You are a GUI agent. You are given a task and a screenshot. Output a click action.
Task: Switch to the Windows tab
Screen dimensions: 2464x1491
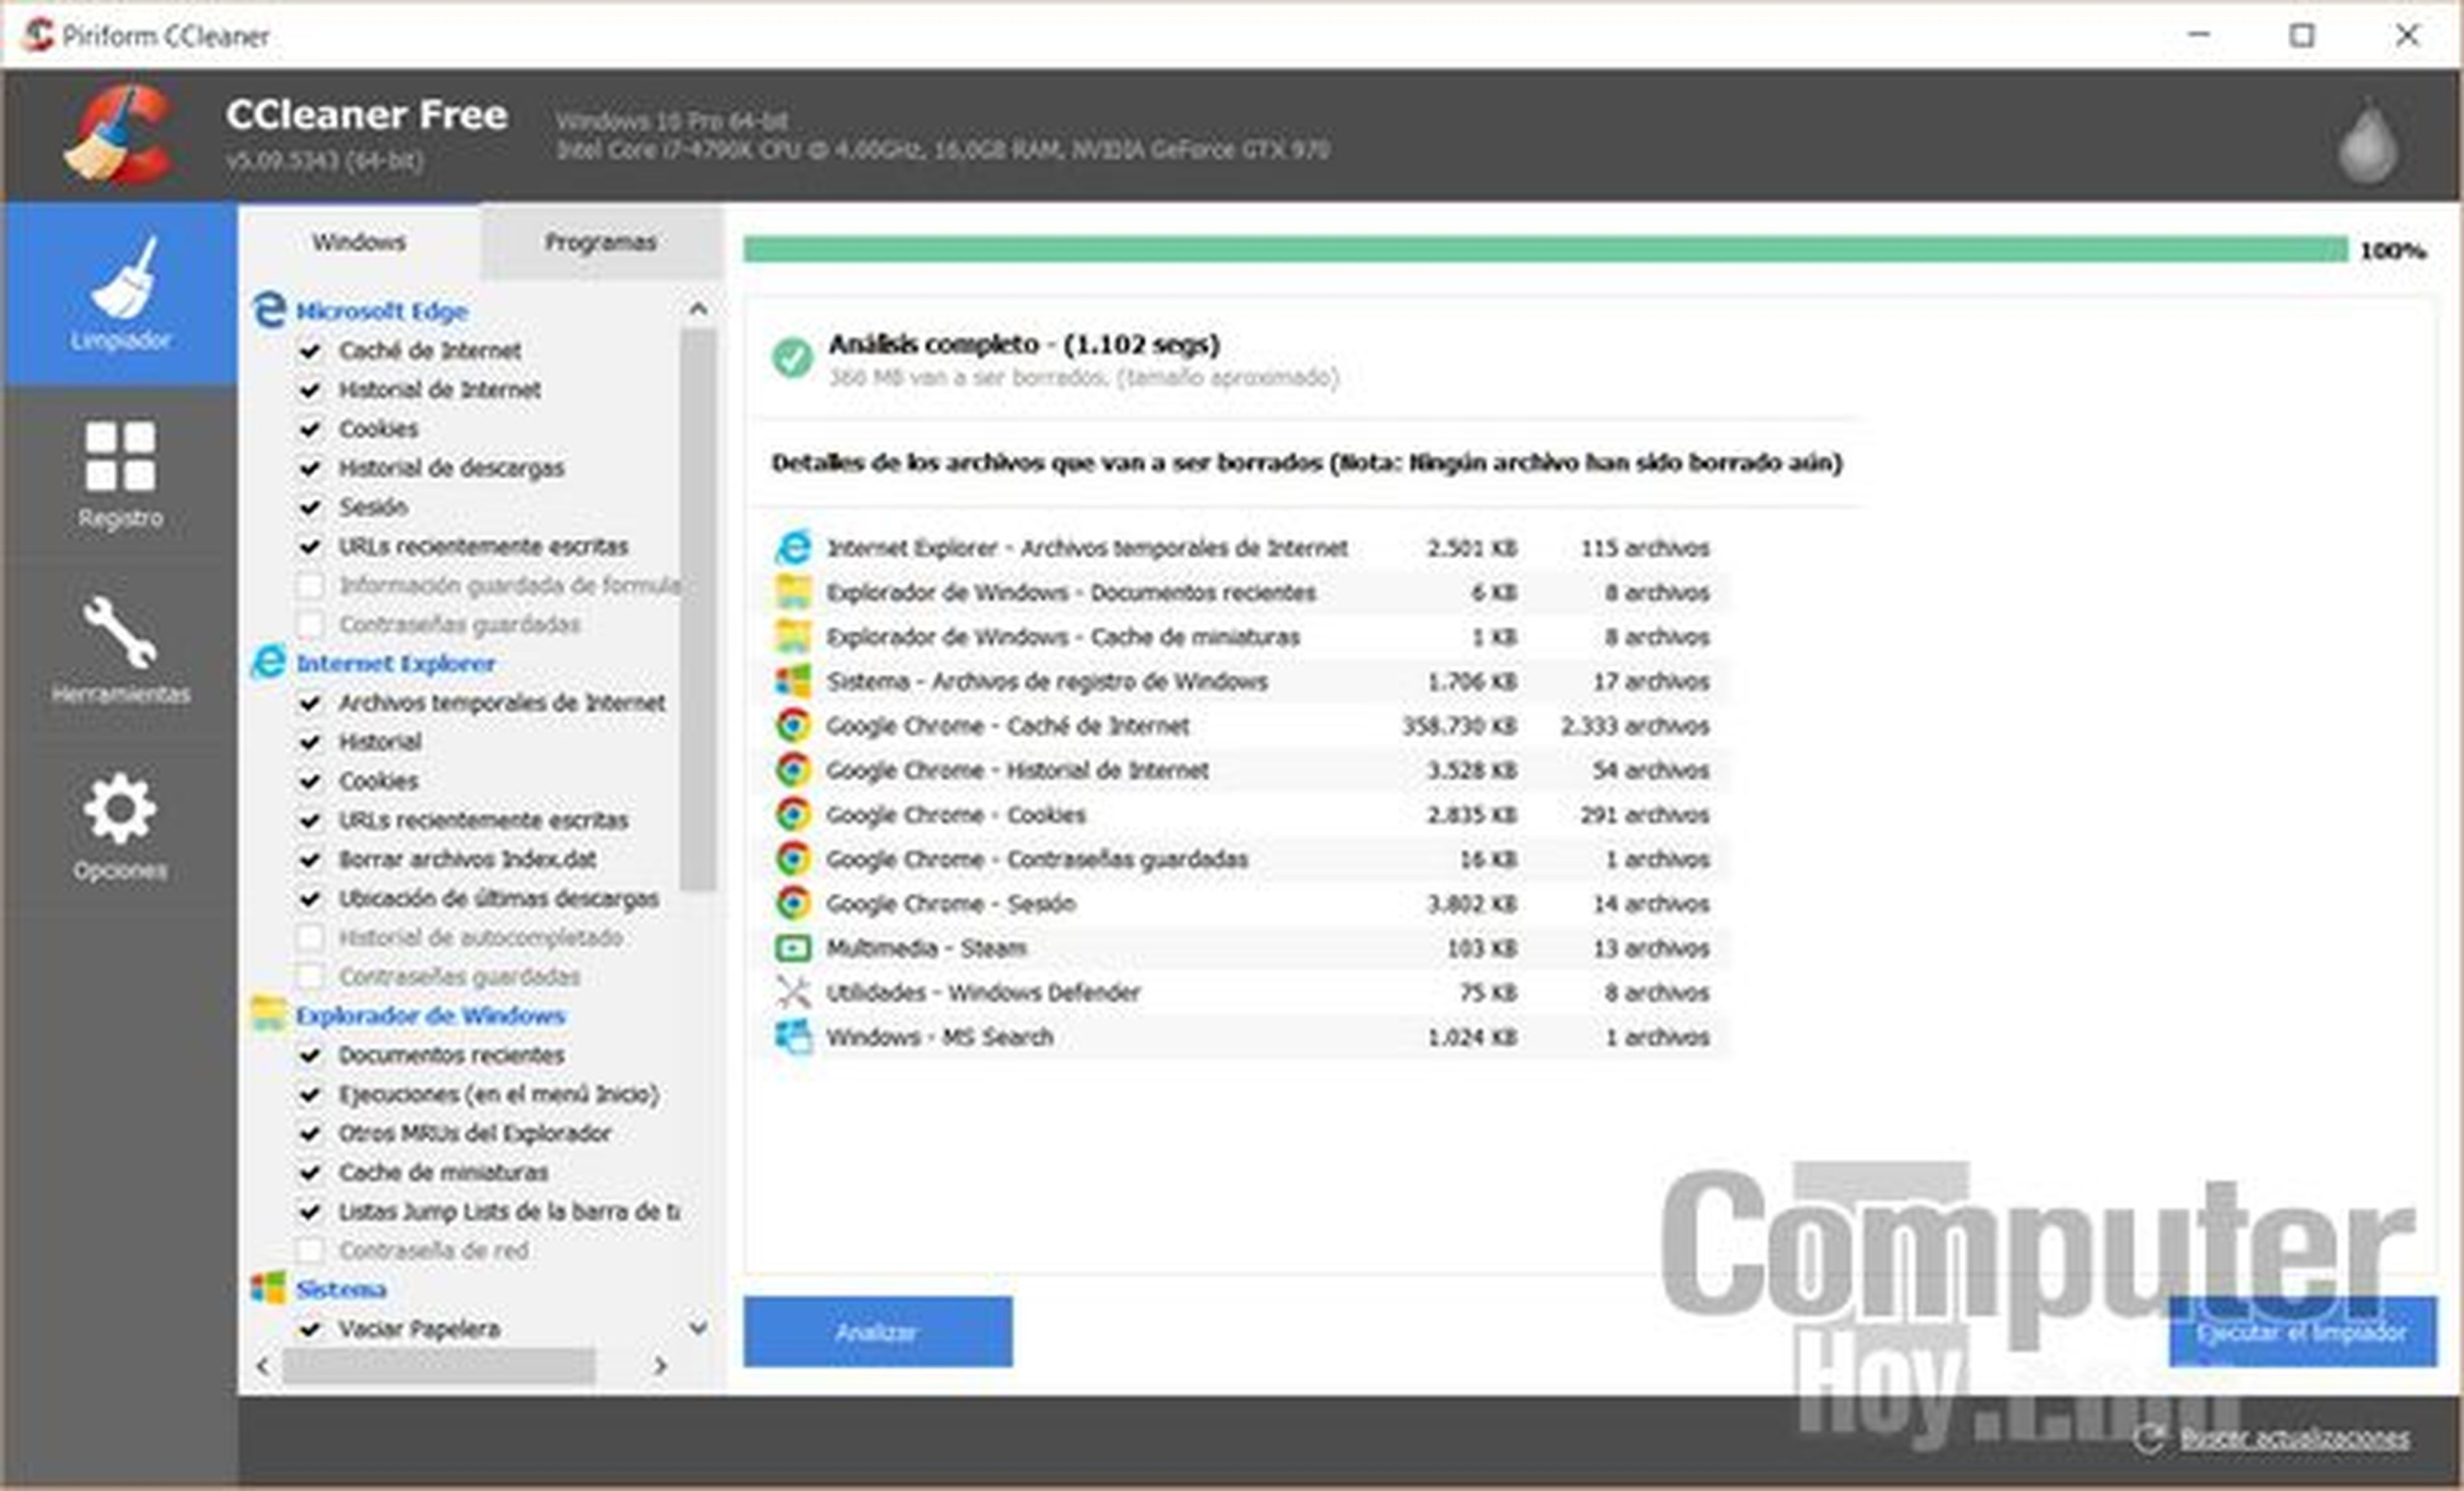coord(359,242)
